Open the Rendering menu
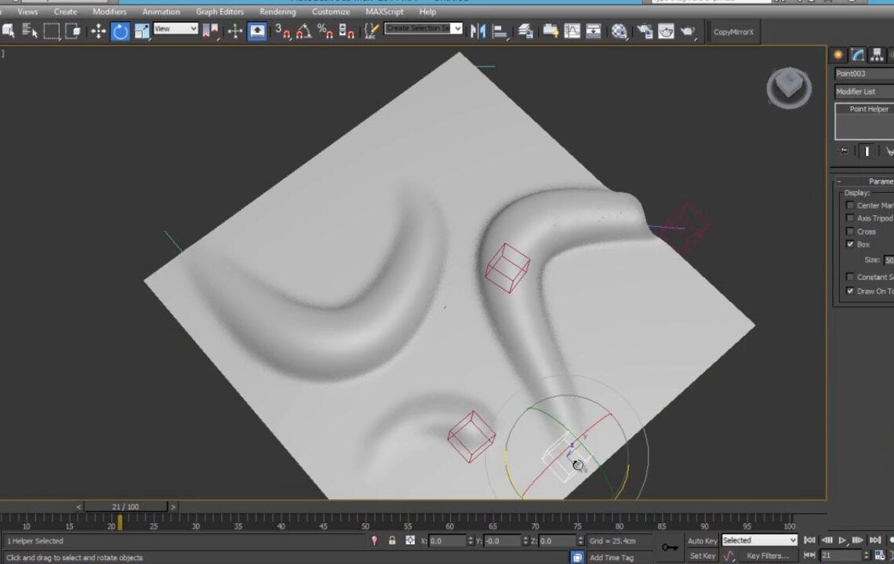 coord(277,12)
